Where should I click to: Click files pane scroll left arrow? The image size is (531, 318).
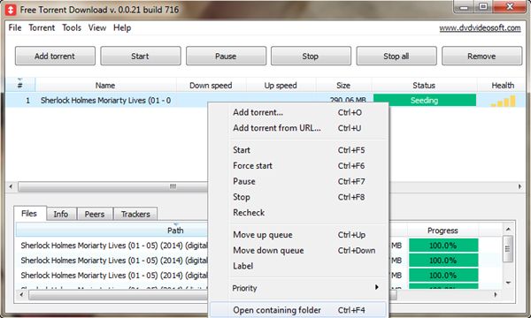point(21,295)
